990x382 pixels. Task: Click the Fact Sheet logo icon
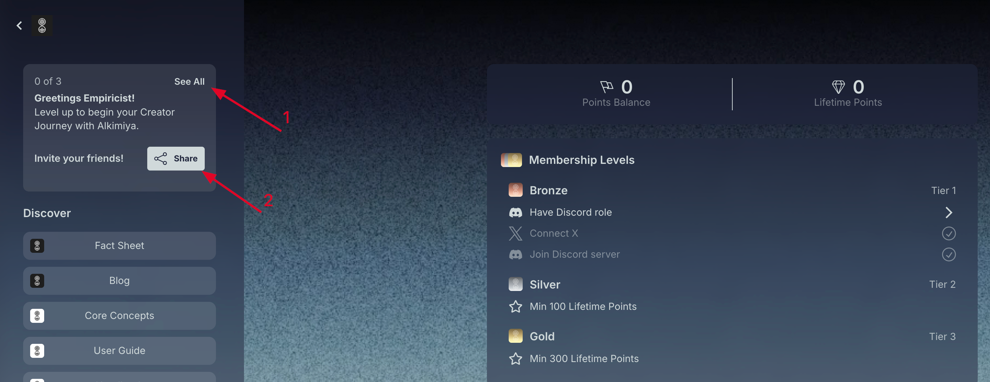37,246
